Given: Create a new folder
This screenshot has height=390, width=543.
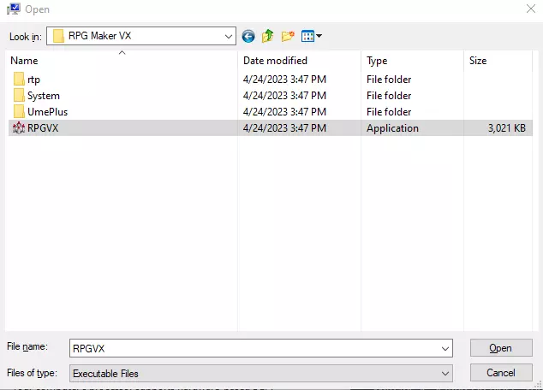Looking at the screenshot, I should (288, 36).
